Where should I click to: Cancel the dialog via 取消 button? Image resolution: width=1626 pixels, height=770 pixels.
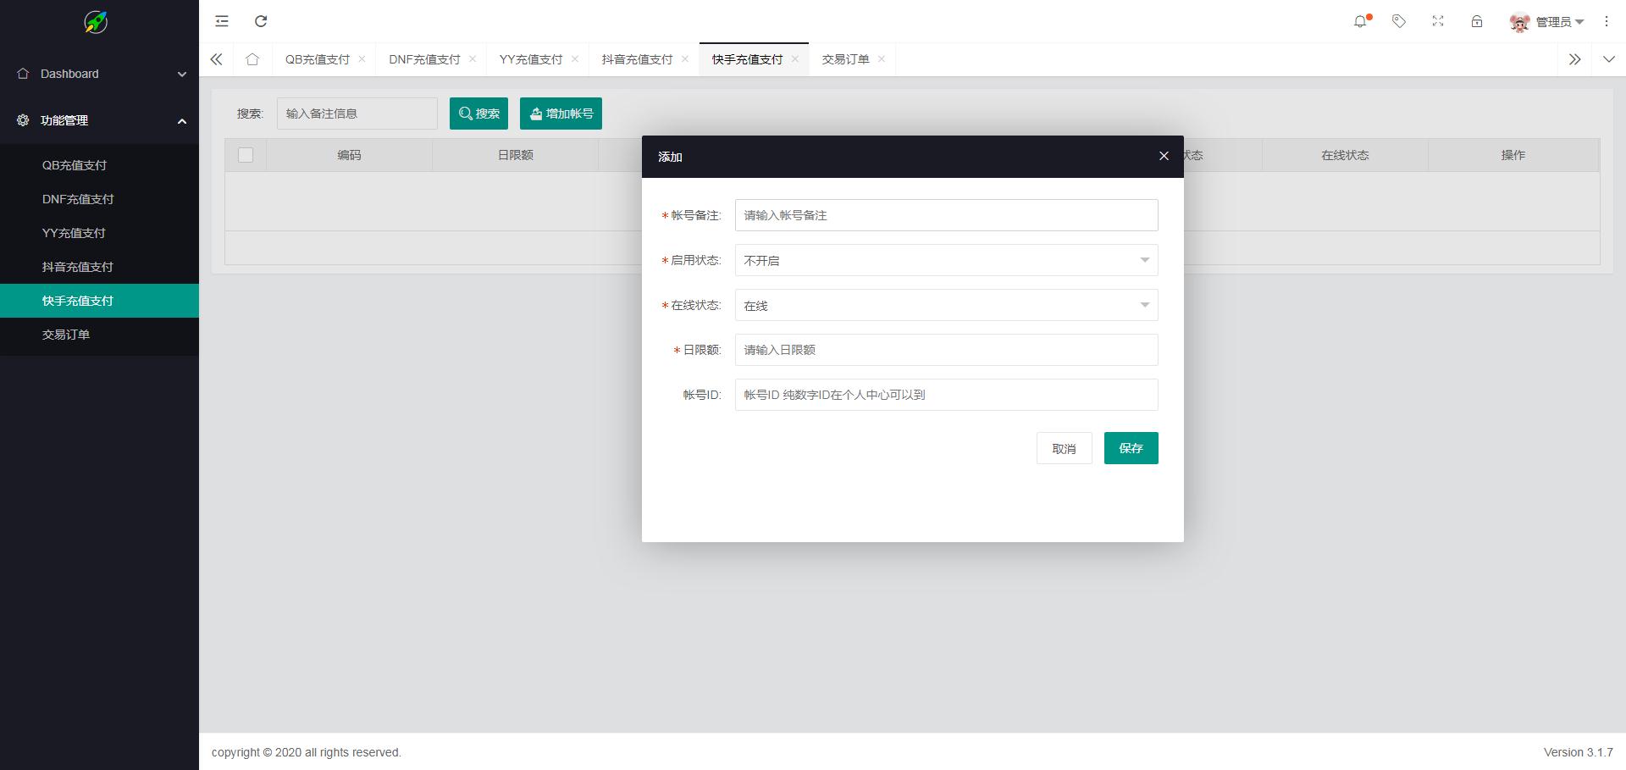click(1064, 448)
